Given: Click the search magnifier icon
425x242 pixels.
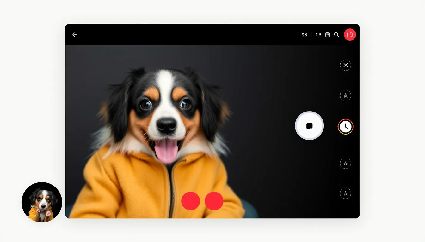Looking at the screenshot, I should click(x=336, y=35).
